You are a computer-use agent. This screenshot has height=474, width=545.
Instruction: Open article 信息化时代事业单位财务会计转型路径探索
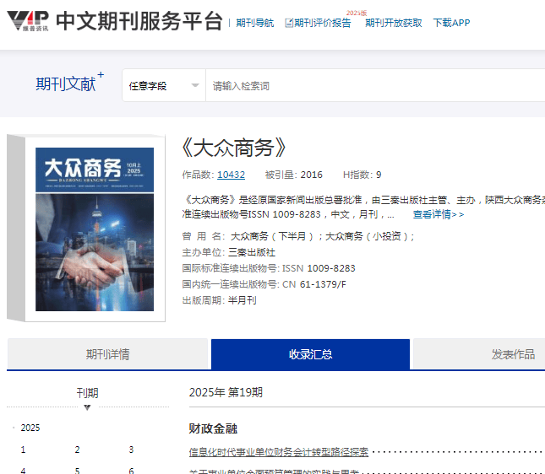(x=279, y=452)
